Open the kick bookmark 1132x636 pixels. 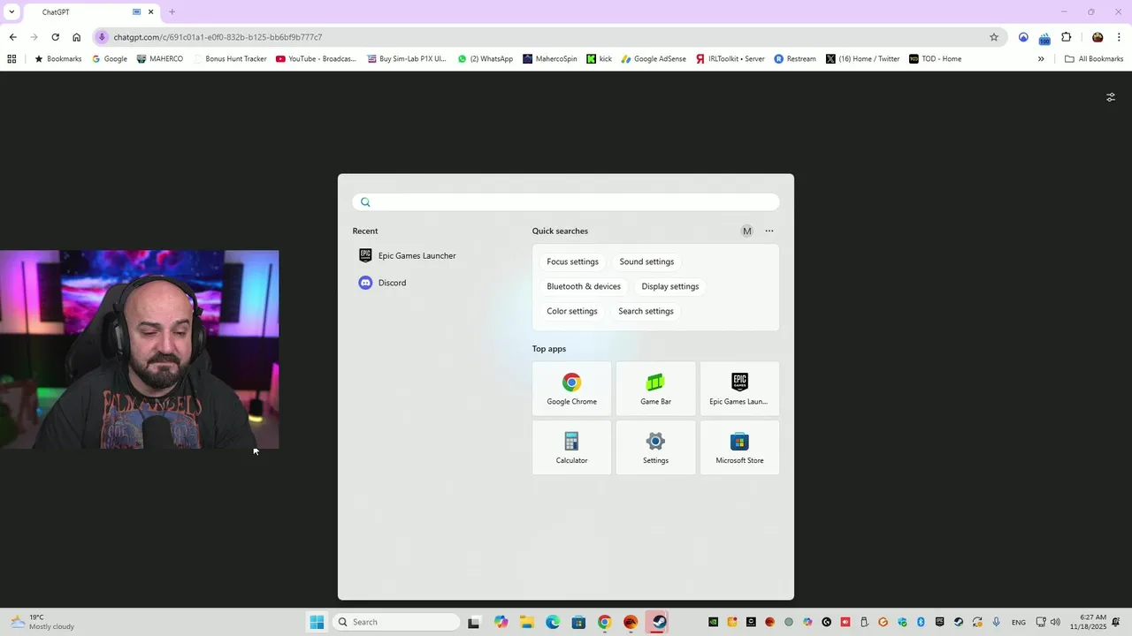(x=599, y=59)
